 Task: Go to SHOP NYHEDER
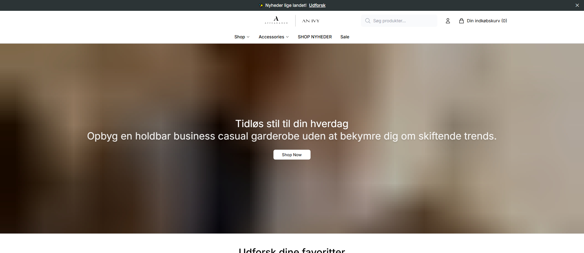(315, 37)
